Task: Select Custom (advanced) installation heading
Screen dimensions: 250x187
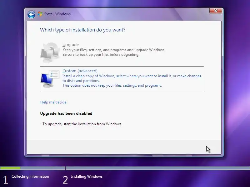Action: point(80,71)
